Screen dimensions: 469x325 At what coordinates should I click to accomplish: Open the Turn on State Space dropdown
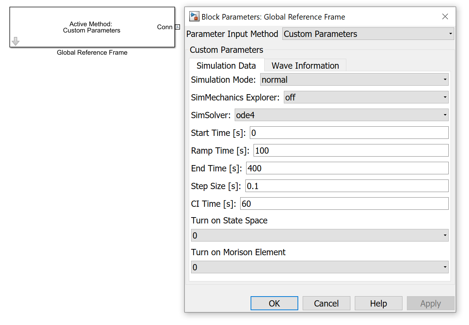click(319, 235)
